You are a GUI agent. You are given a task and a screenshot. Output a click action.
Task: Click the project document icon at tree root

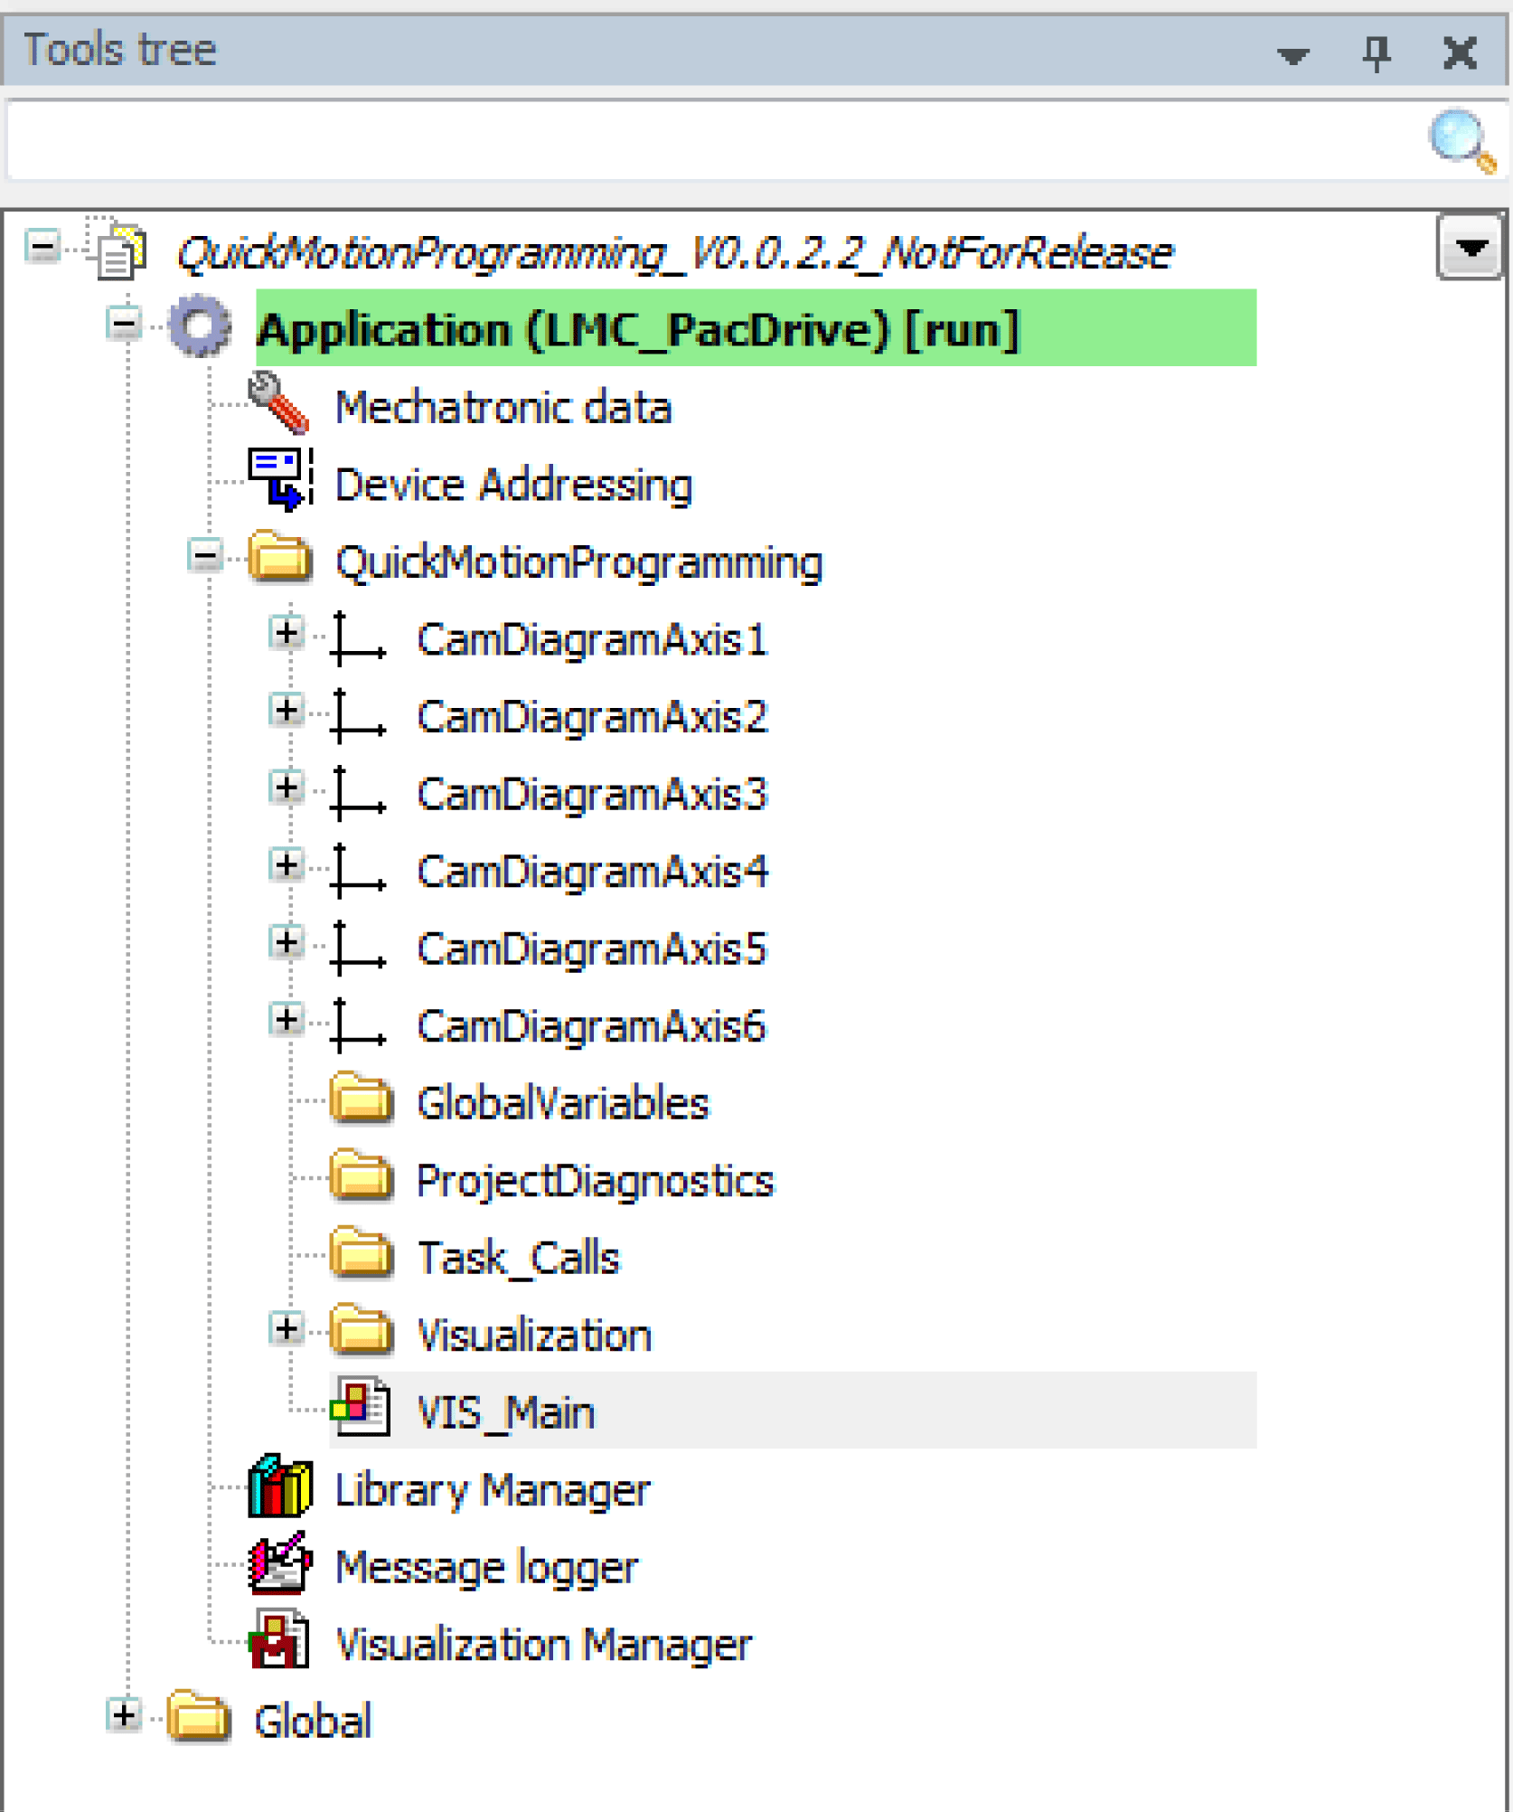[117, 248]
